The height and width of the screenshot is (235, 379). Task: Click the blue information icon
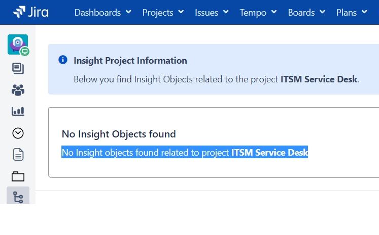point(63,60)
